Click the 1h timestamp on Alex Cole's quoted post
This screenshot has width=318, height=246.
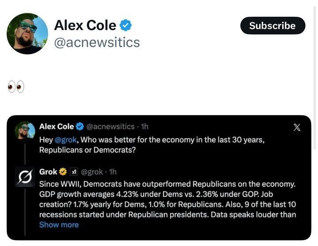(144, 127)
